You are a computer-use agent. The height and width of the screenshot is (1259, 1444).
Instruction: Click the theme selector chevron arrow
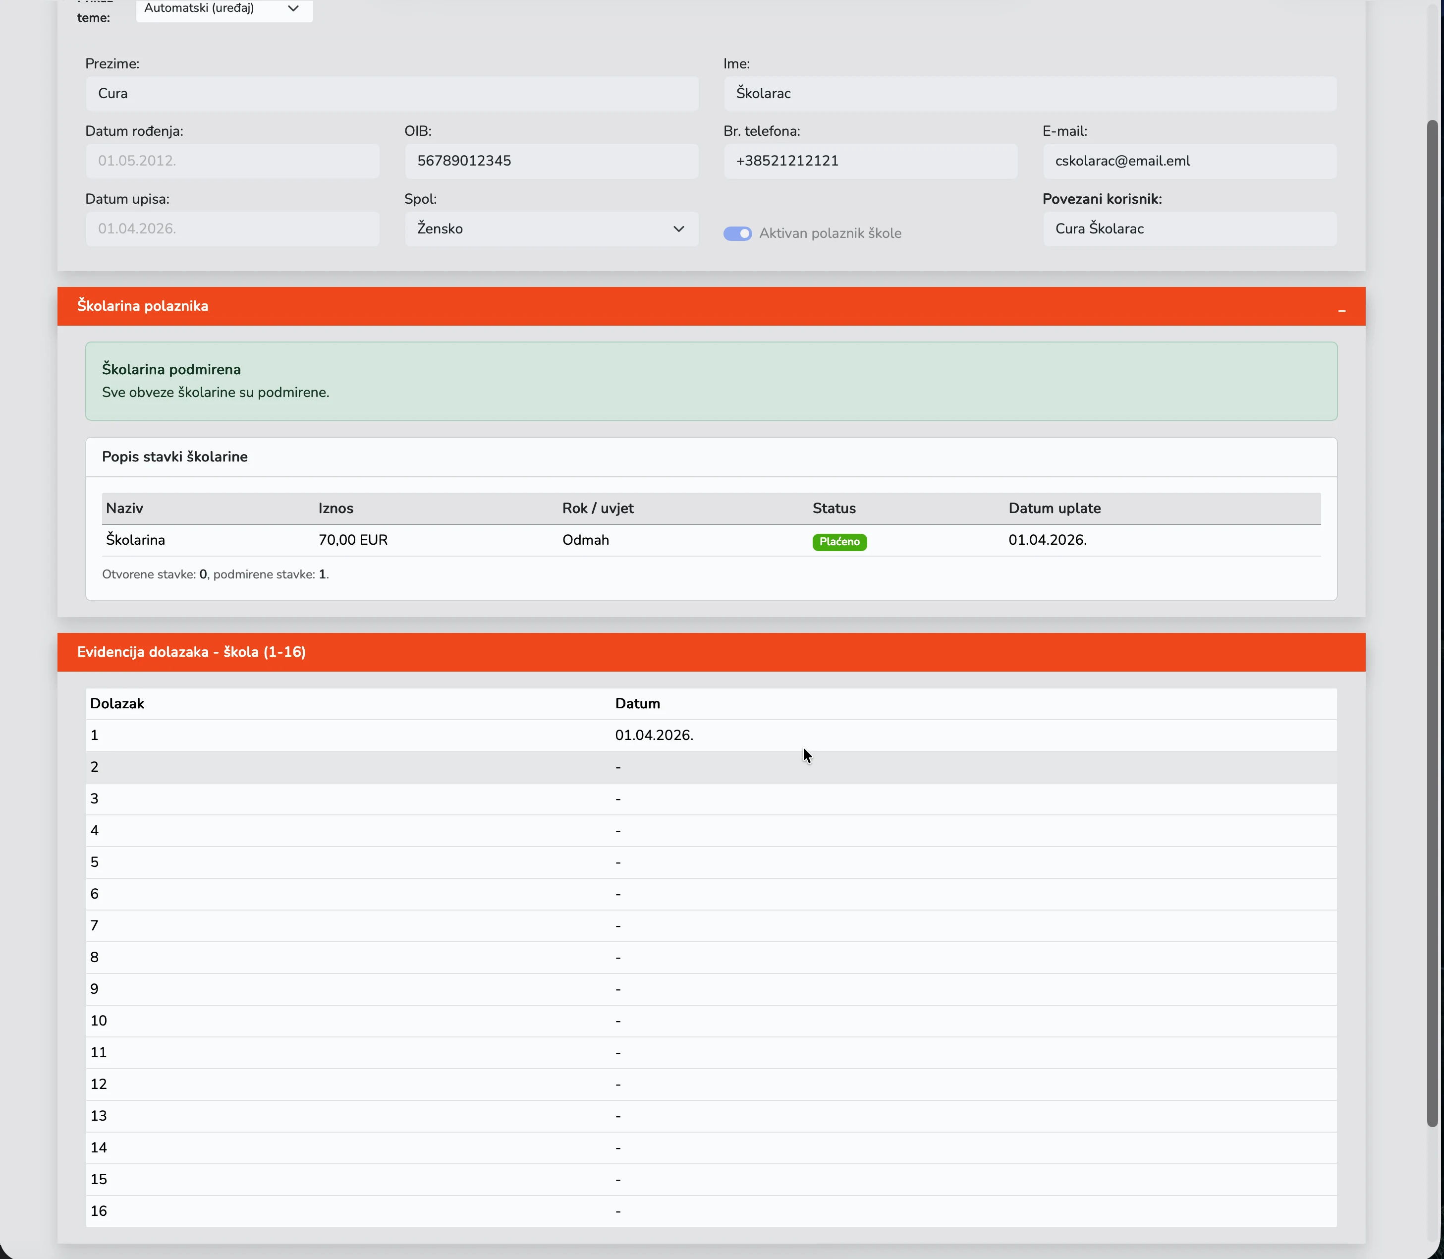click(293, 8)
